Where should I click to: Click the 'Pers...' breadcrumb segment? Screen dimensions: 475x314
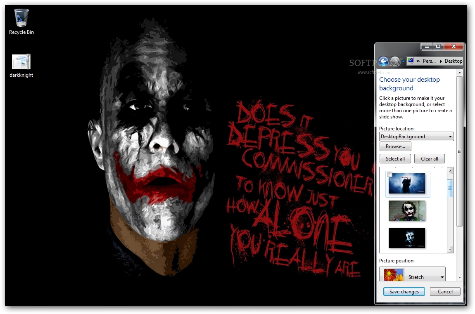pos(429,61)
